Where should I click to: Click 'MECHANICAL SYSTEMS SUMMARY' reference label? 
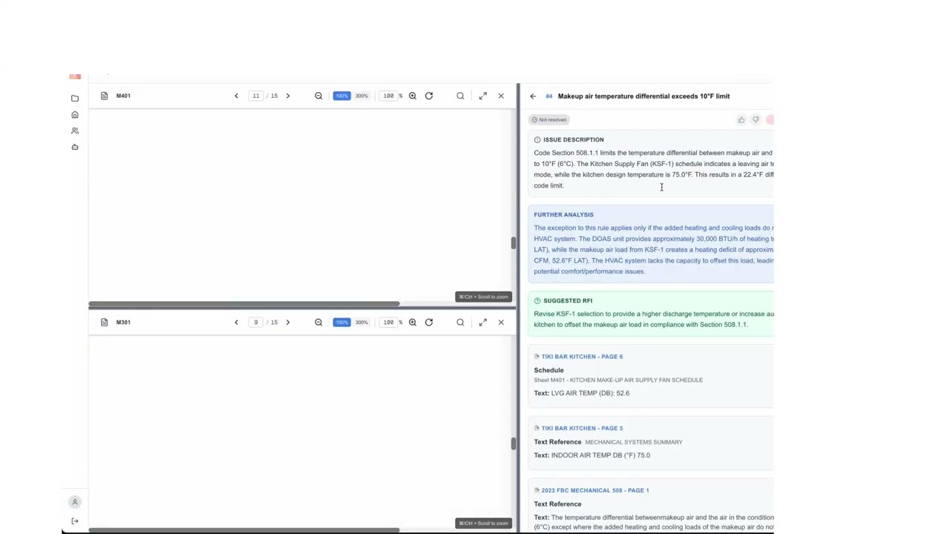tap(634, 442)
